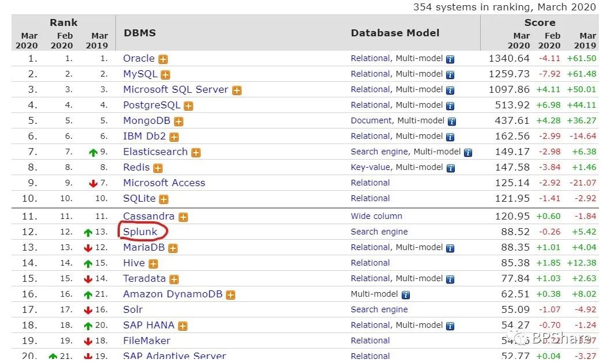611x363 pixels.
Task: Click the Elasticsearch link
Action: 155,152
